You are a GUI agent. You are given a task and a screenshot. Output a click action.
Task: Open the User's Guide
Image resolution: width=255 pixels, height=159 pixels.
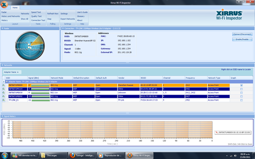point(82,12)
